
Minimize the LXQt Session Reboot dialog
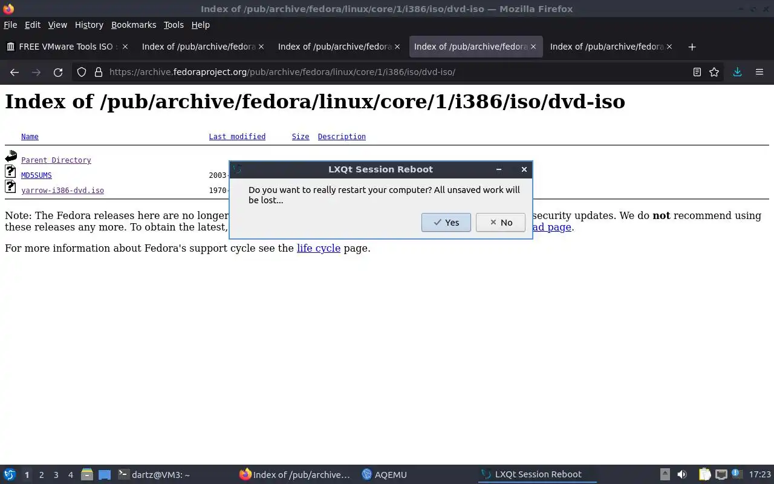(x=499, y=169)
